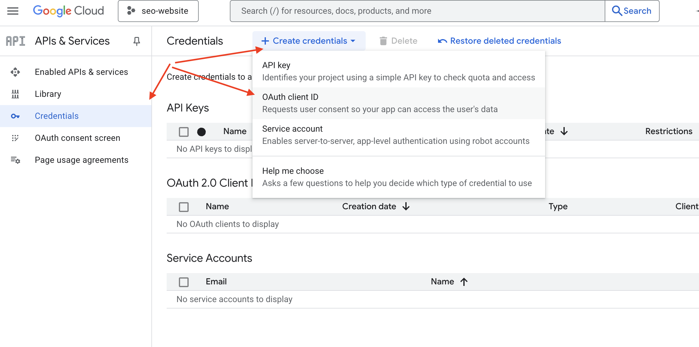This screenshot has width=699, height=347.
Task: Collapse the Create credentials dropdown
Action: coord(309,41)
